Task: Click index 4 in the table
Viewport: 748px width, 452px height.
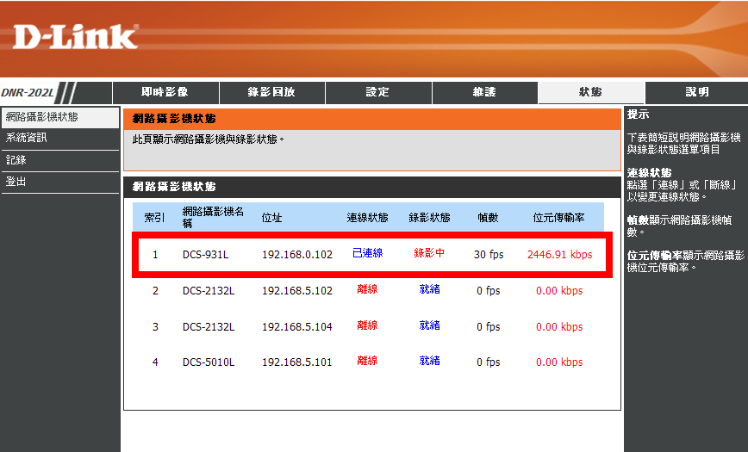Action: click(x=155, y=362)
